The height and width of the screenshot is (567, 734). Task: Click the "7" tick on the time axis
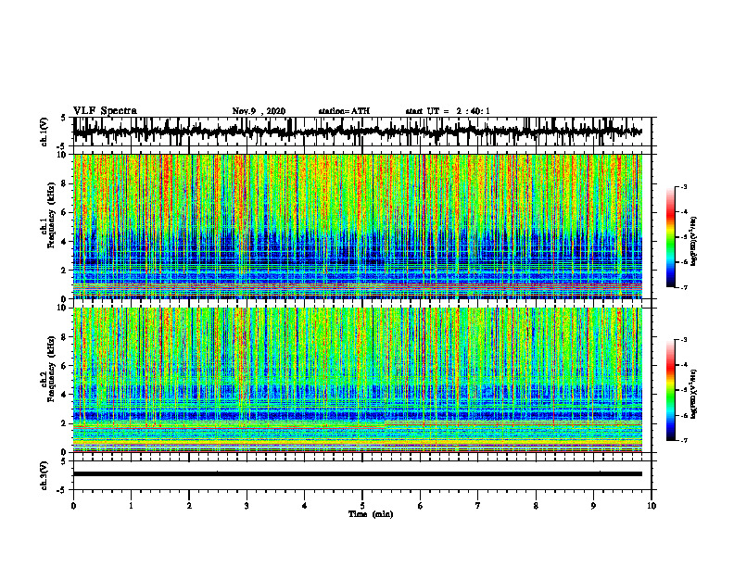pos(478,506)
